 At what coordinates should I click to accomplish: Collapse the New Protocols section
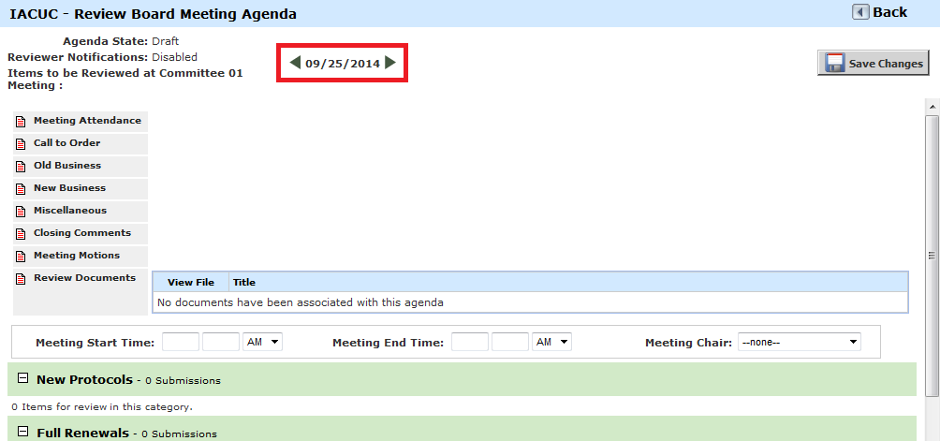22,378
